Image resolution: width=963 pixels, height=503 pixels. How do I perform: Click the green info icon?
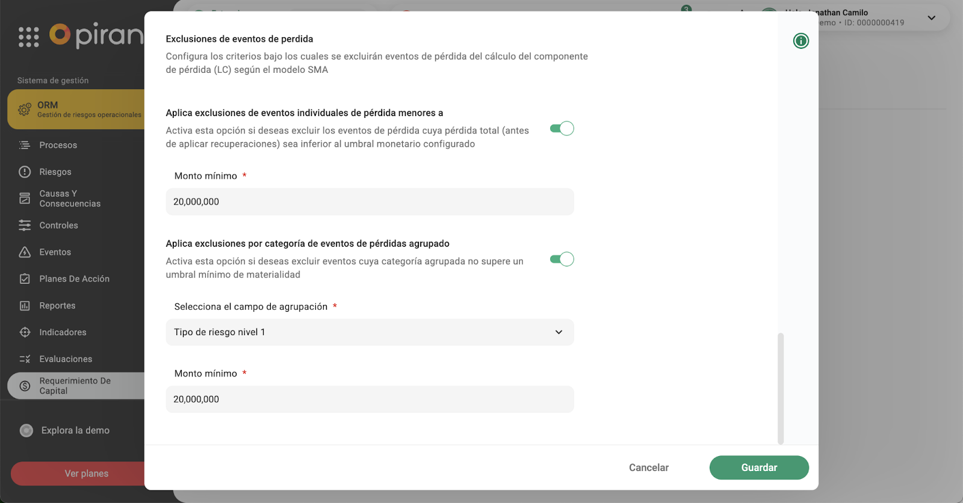click(x=800, y=41)
